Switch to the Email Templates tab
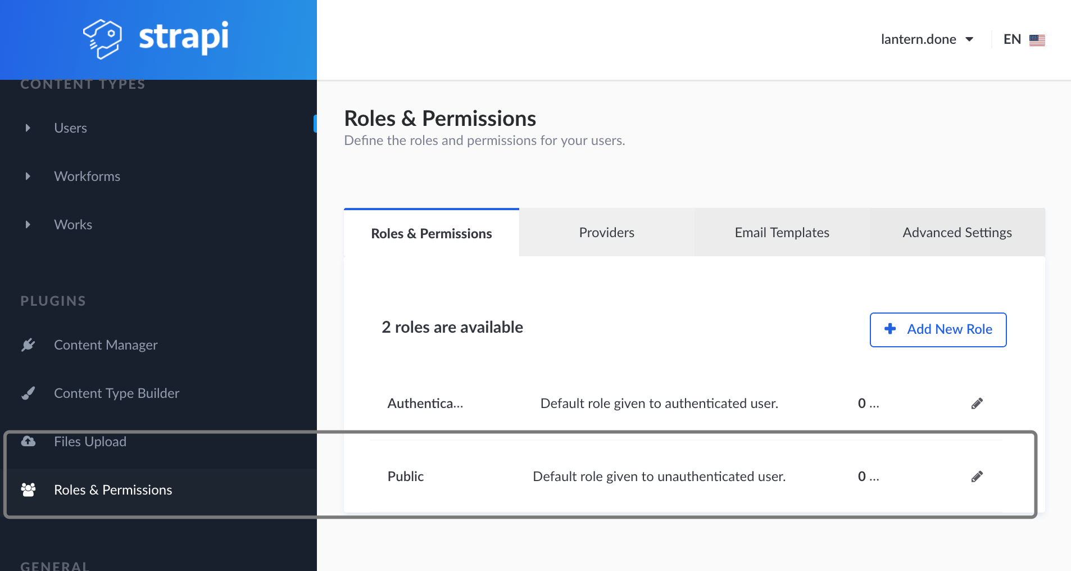Viewport: 1071px width, 571px height. [x=782, y=233]
